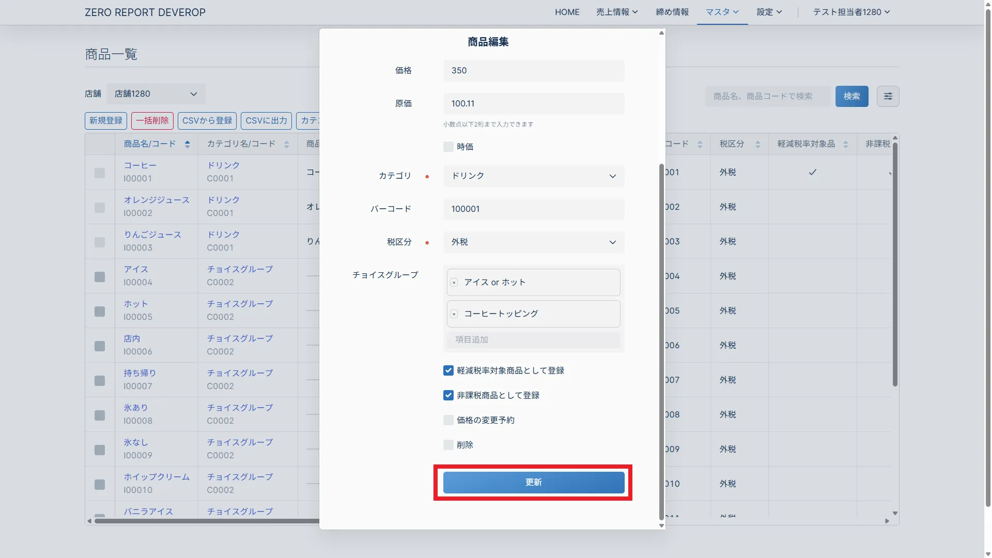Image resolution: width=992 pixels, height=558 pixels.
Task: Open the 売上情報 menu
Action: 616,12
